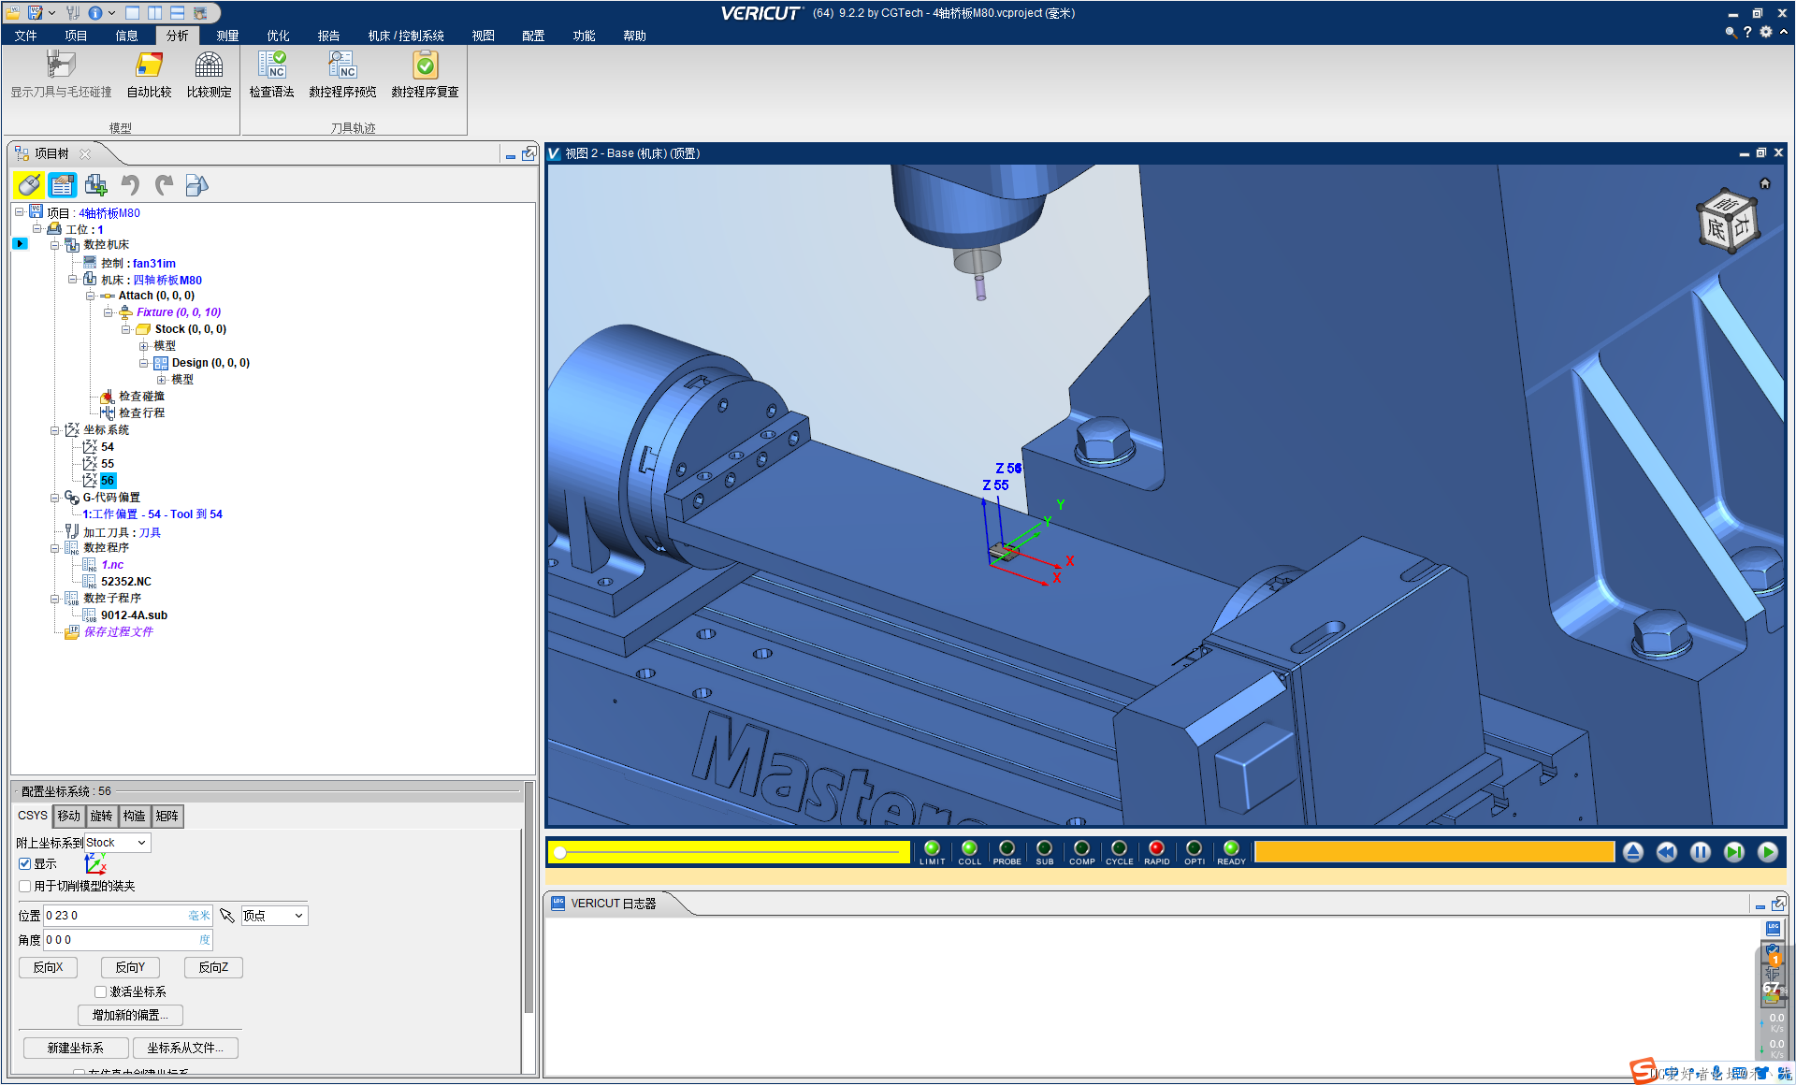Click the undo arrow in project tree
Screen dimensions: 1796x1085
[130, 185]
